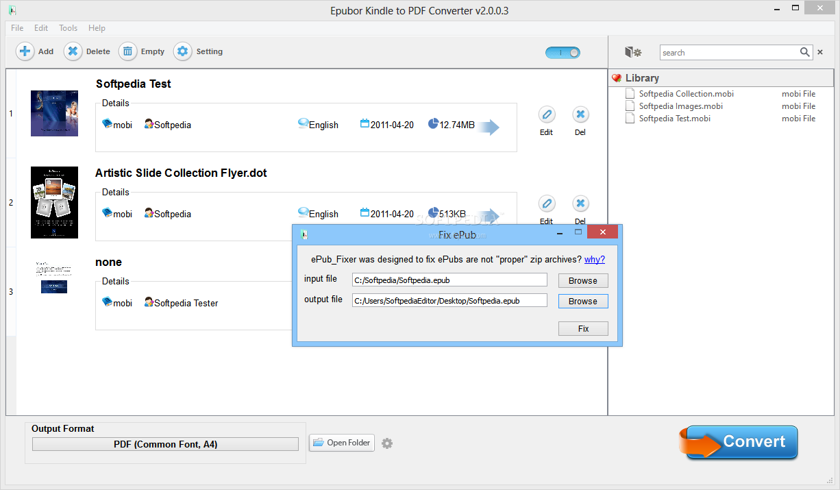Click author icon of Softpedia Tester
Viewport: 840px width, 490px height.
coord(149,302)
